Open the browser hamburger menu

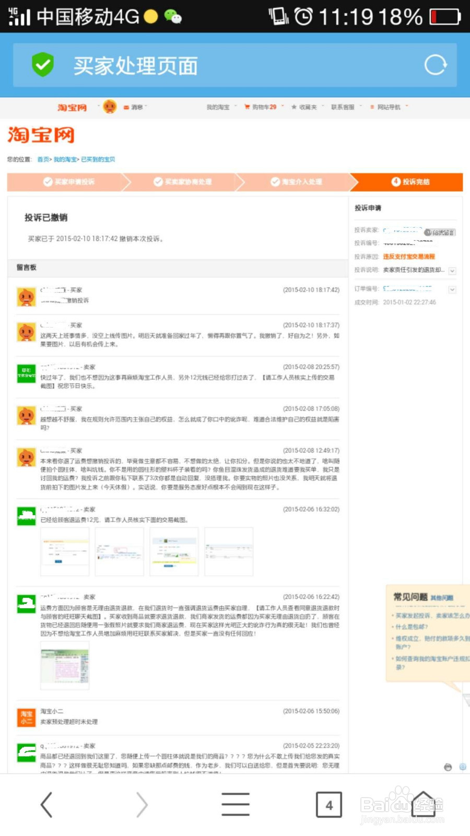tap(235, 804)
